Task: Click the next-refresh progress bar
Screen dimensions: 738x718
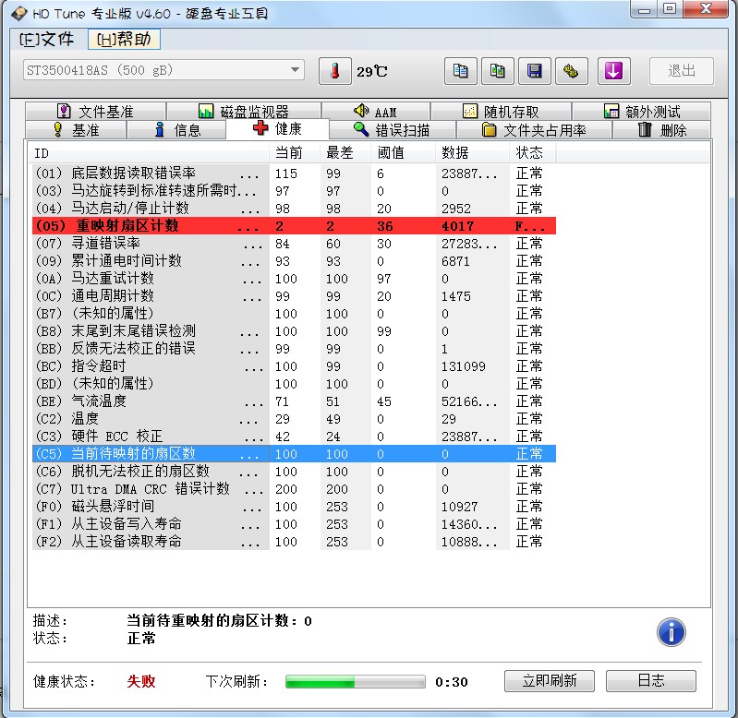Action: pos(356,681)
